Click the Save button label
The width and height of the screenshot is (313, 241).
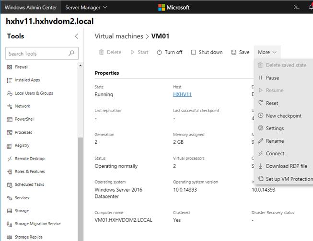click(244, 52)
